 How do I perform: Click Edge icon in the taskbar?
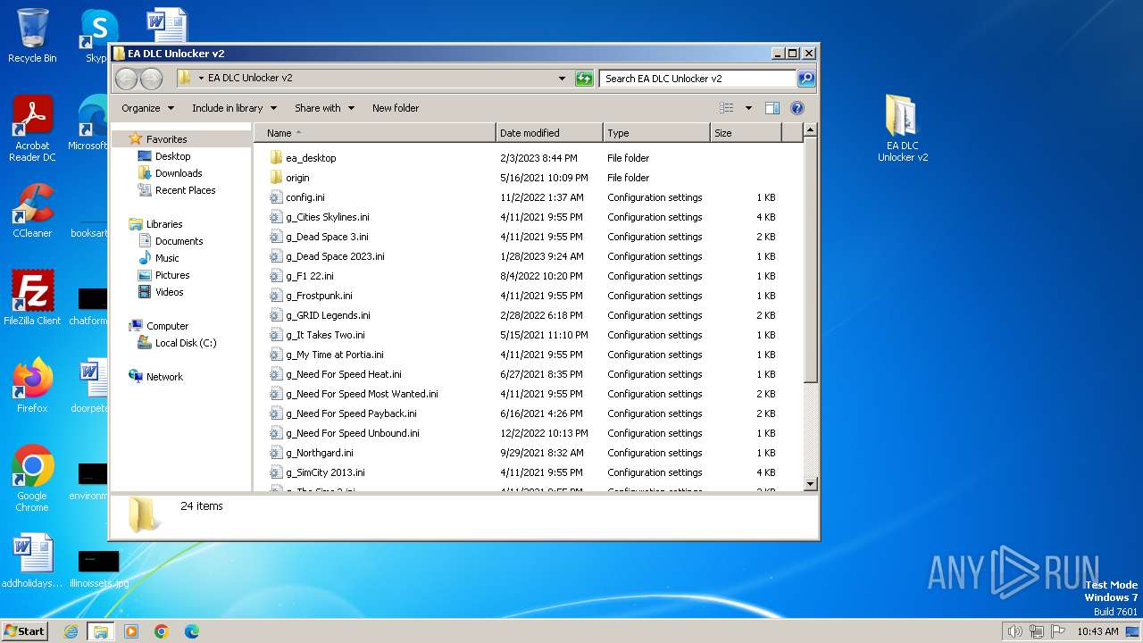[192, 631]
